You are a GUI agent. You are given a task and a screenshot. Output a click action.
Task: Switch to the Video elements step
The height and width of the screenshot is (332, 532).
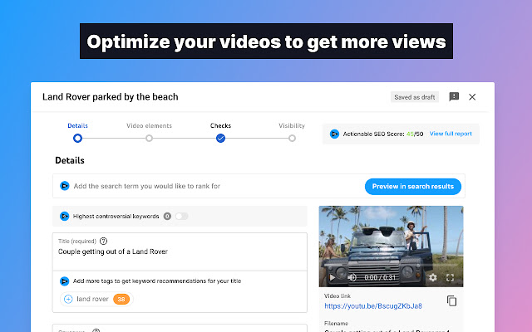point(149,138)
